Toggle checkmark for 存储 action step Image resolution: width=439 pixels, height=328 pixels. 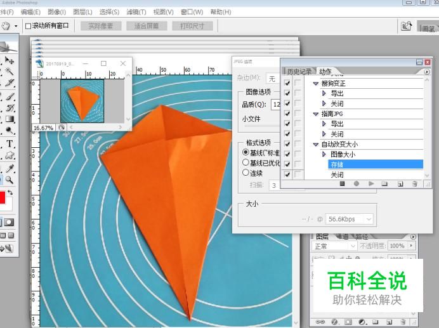[x=287, y=164]
